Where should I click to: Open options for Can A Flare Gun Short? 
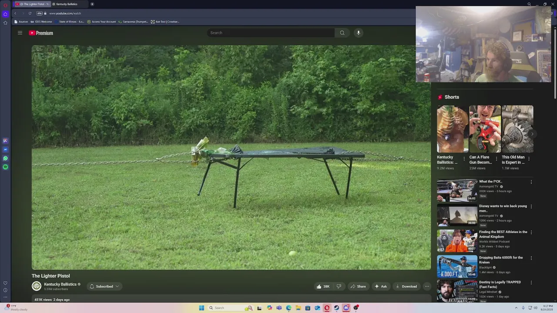[x=497, y=159]
